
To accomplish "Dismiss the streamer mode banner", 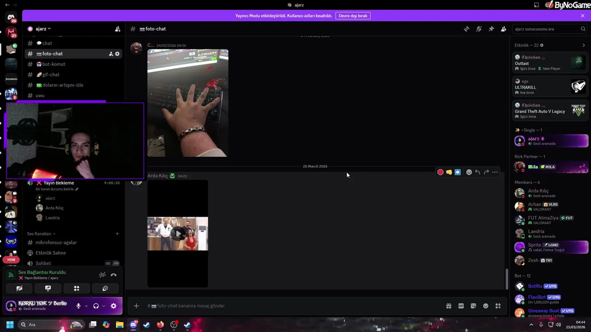I will point(583,16).
